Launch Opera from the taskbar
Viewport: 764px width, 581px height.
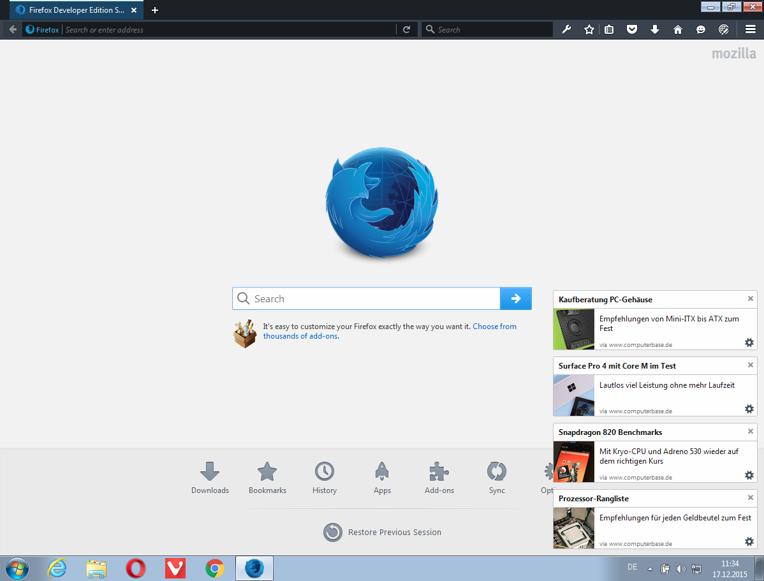coord(136,568)
